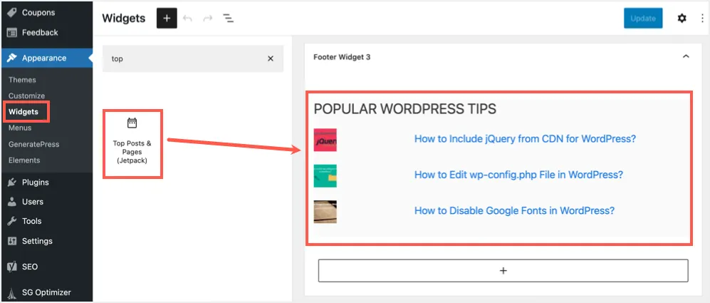710x303 pixels.
Task: Open 'How to Disable Google Fonts' link
Action: 514,210
